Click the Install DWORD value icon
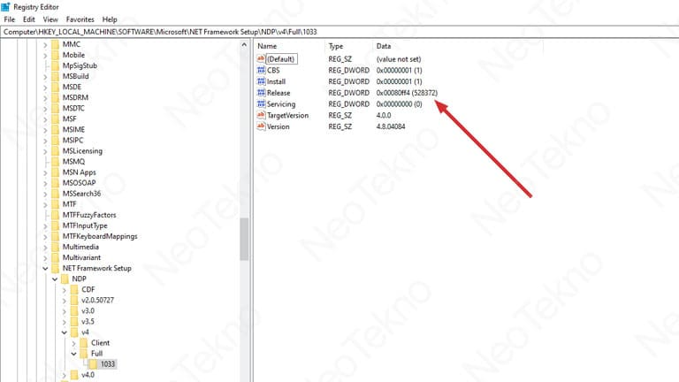Image resolution: width=679 pixels, height=382 pixels. [261, 81]
